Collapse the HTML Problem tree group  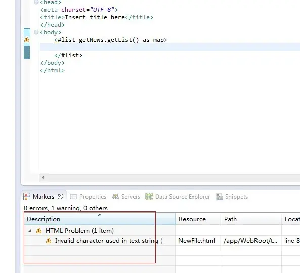click(x=30, y=231)
